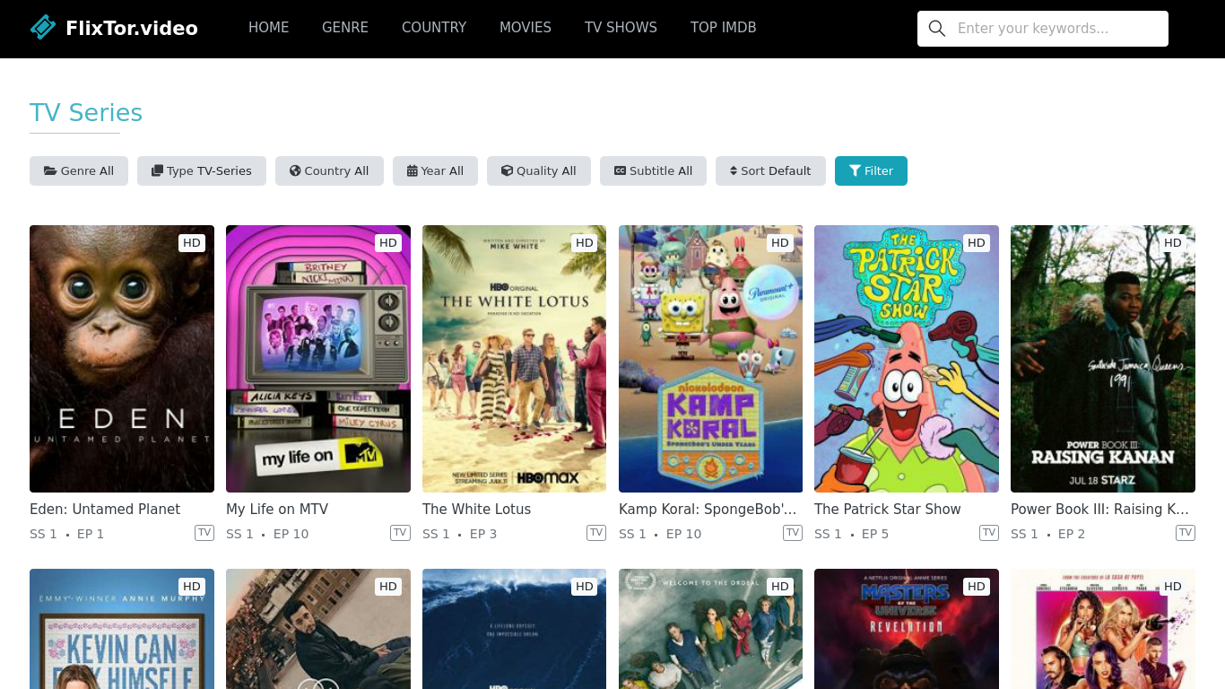Click the TV Series page heading
Viewport: 1225px width, 689px height.
pyautogui.click(x=86, y=113)
